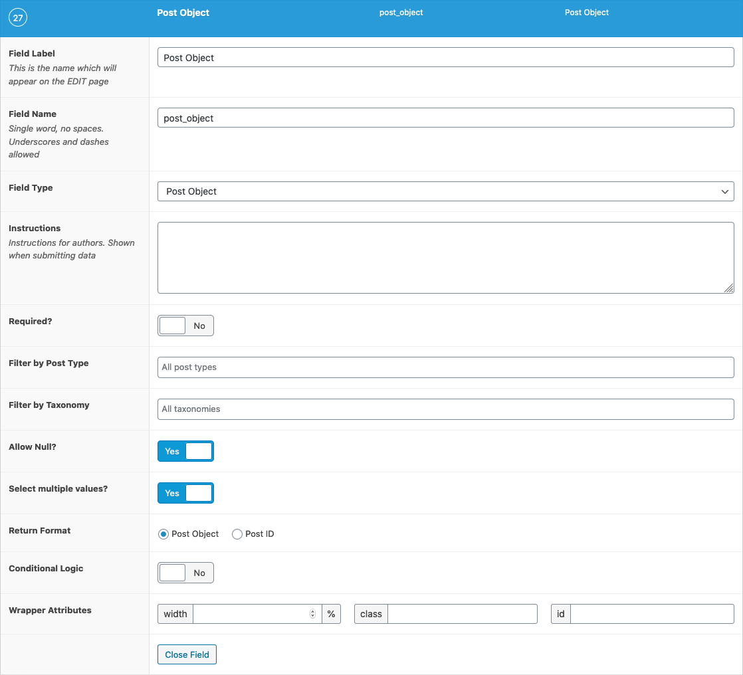
Task: Click the Conditional Logic row label
Action: tap(46, 569)
